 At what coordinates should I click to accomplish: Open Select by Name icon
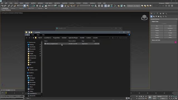(28, 6)
